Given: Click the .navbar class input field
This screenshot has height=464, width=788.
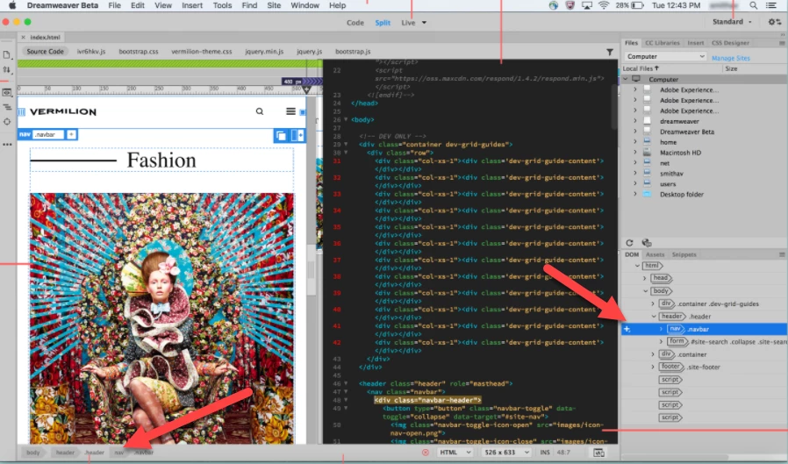Looking at the screenshot, I should (47, 134).
